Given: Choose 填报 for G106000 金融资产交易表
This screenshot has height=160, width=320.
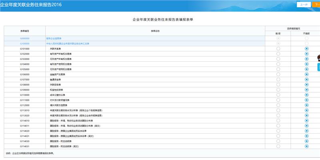Looking at the screenshot, I should 278,74.
